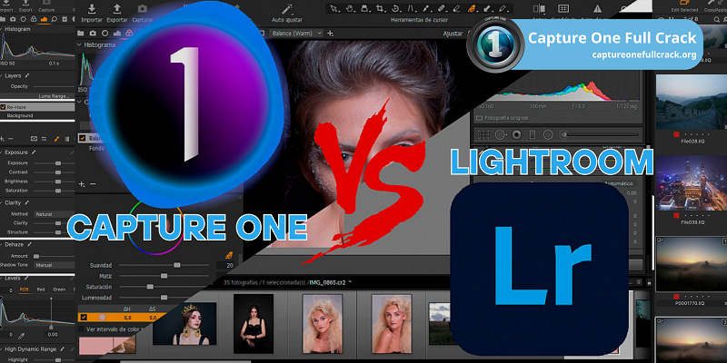Select the pointer cursor tool
Screen dimensions: 727x363
pos(334,8)
